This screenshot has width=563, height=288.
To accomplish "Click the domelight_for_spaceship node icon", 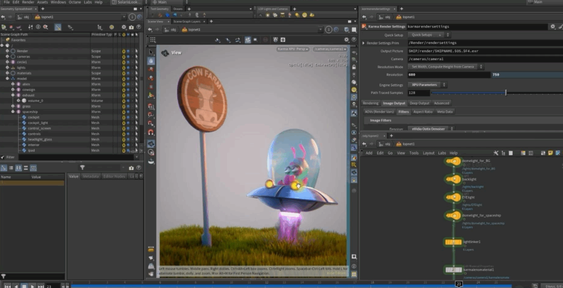I will (x=454, y=215).
